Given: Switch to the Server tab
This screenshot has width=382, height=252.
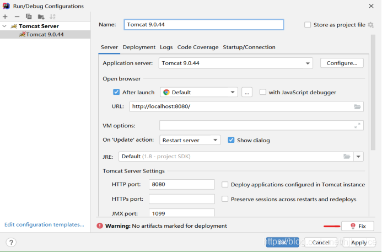Looking at the screenshot, I should tap(109, 47).
